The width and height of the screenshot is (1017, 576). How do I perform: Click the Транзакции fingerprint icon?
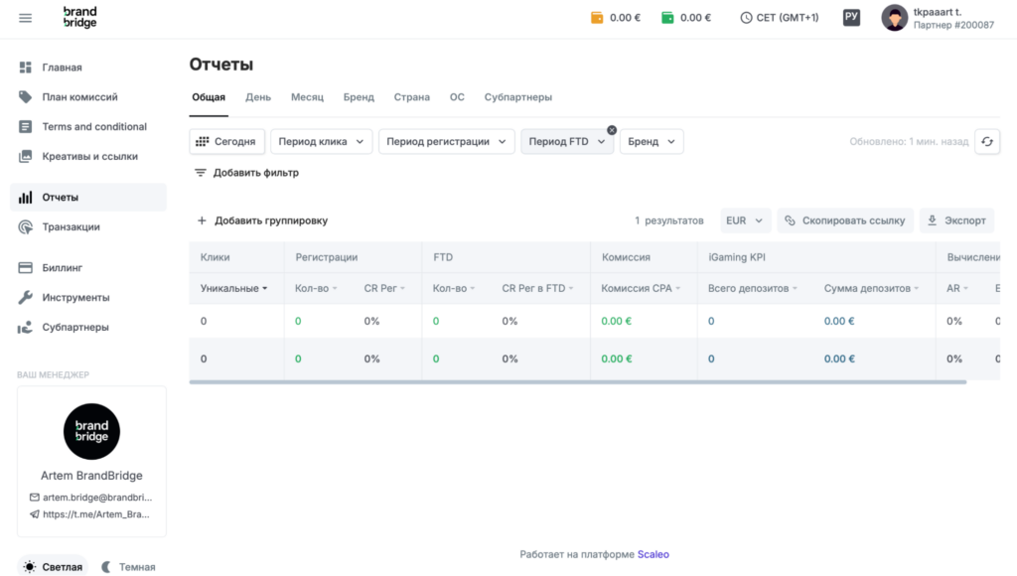[25, 227]
